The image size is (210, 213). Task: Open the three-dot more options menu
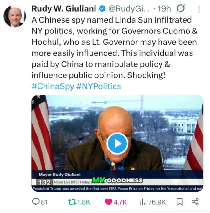coord(199,9)
